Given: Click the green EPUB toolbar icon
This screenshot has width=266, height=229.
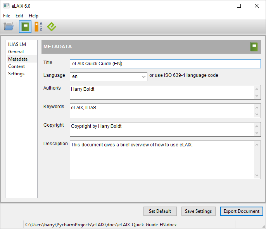Looking at the screenshot, I should click(52, 27).
